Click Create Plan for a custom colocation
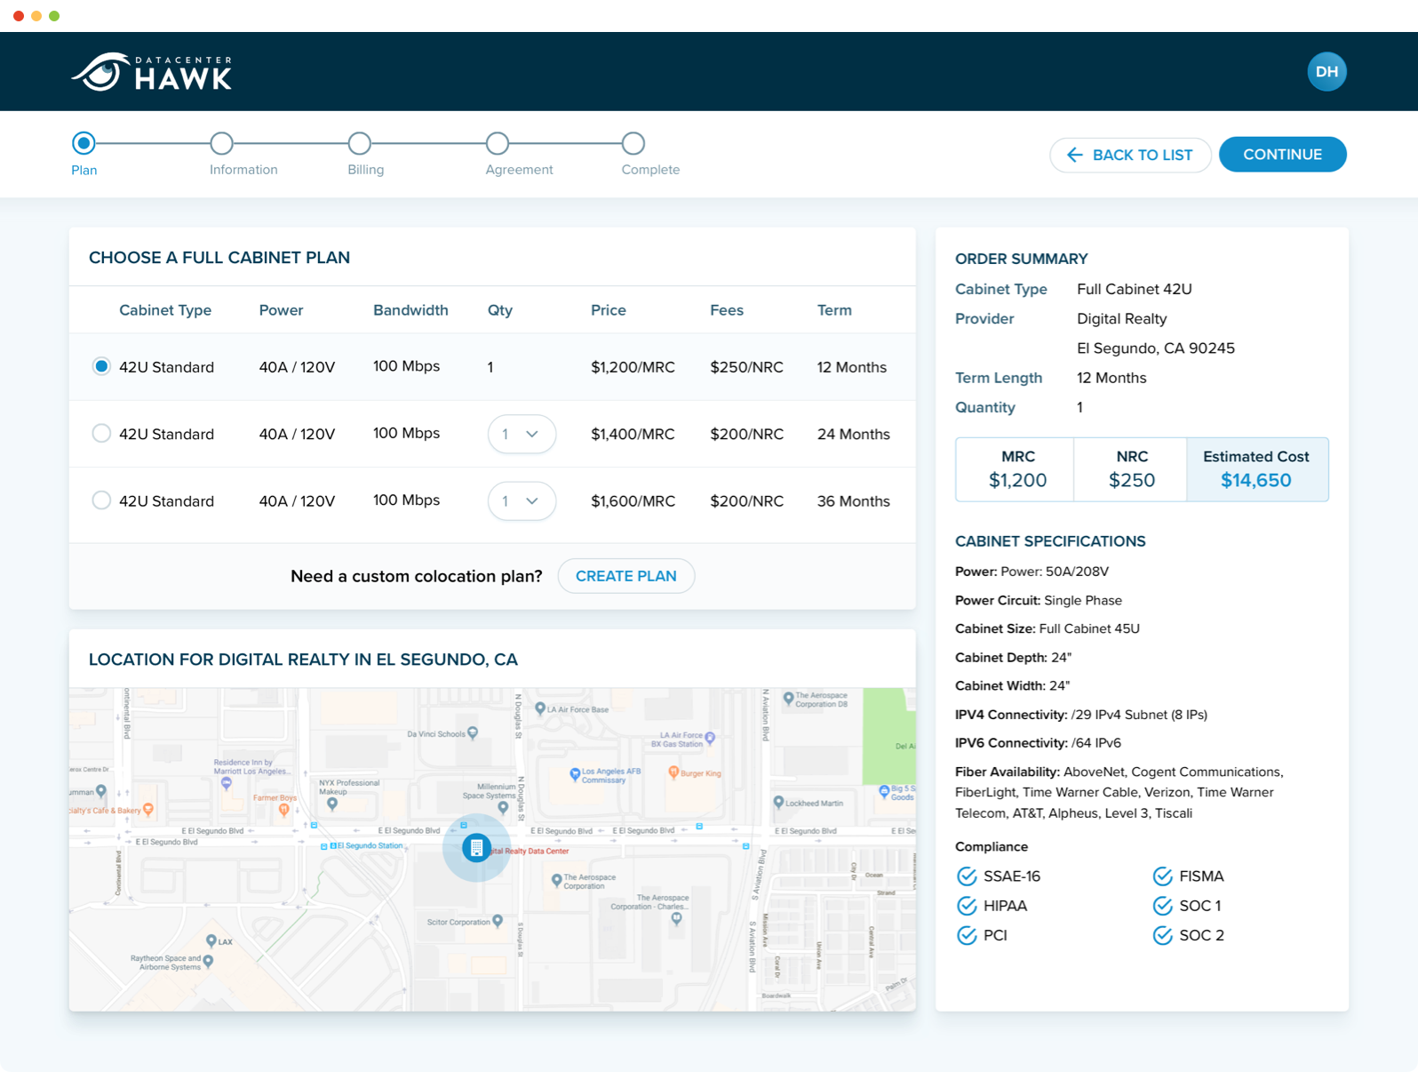This screenshot has height=1072, width=1418. [625, 576]
